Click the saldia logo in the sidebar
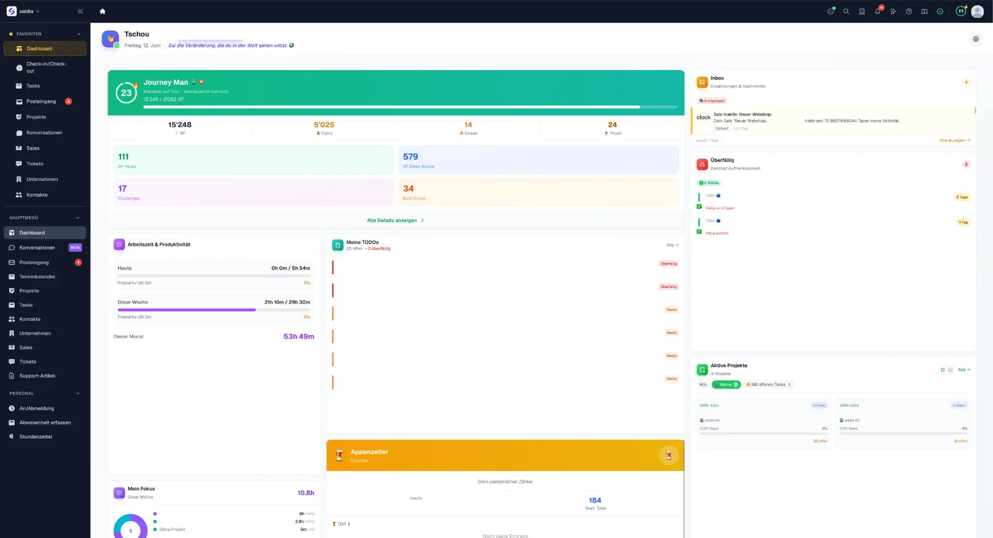 pyautogui.click(x=11, y=11)
